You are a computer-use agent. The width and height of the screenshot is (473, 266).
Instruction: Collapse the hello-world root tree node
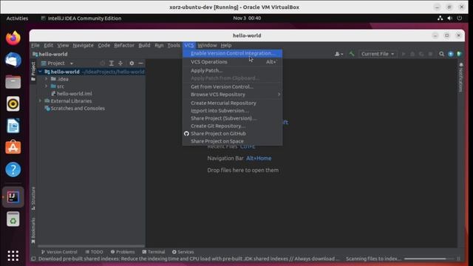coord(40,72)
